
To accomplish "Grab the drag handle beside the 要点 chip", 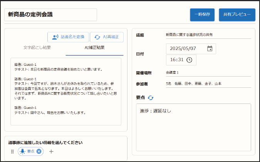I will (x=12, y=151).
